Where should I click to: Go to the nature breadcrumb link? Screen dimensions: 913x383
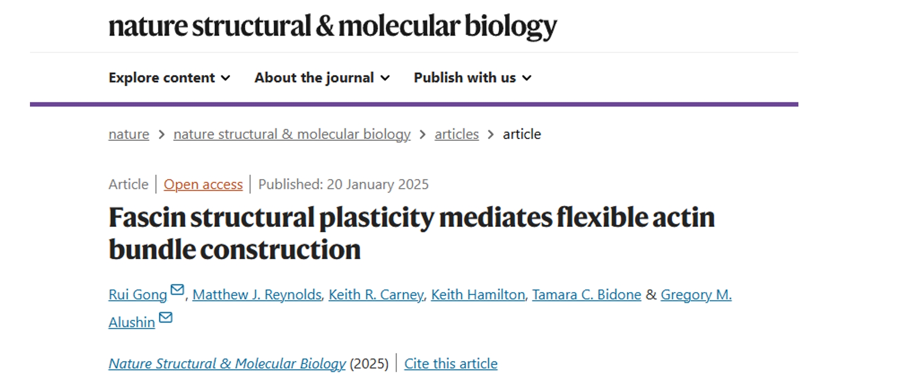[x=129, y=134]
